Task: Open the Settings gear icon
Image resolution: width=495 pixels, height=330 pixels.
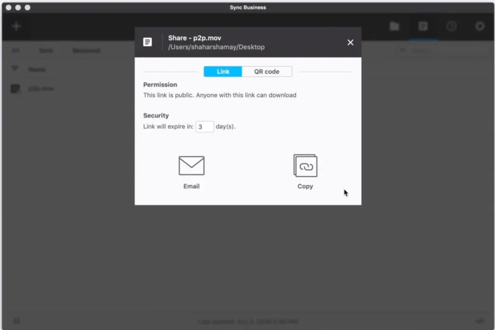Action: [480, 26]
